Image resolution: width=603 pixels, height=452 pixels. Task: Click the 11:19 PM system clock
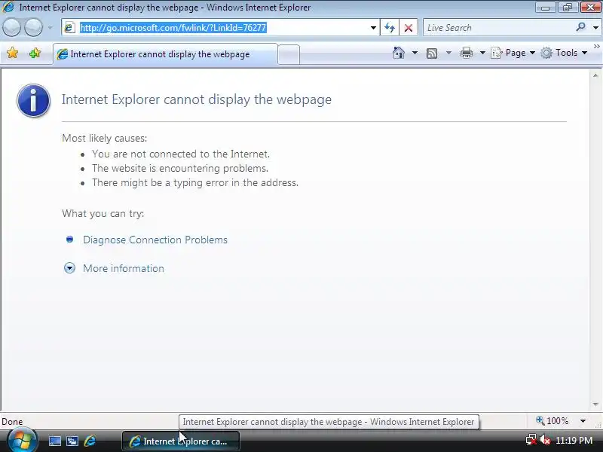click(574, 440)
